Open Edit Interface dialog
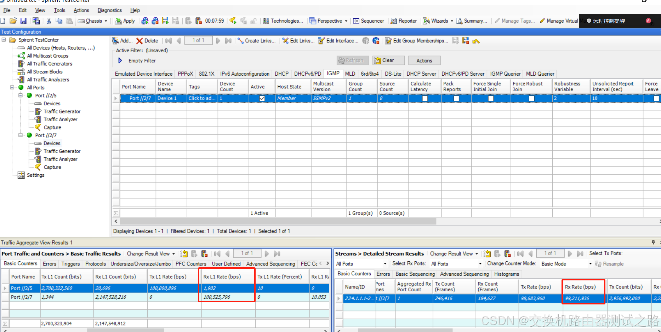Screen dimensions: 661x332 tap(338, 41)
